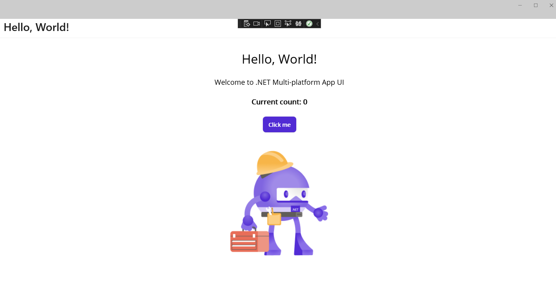Click the video camera toolbar icon
The width and height of the screenshot is (556, 294).
pyautogui.click(x=257, y=24)
